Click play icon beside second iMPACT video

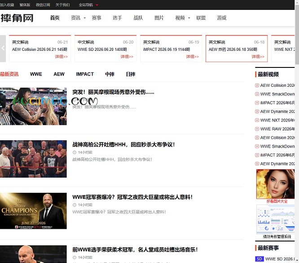coord(257,155)
